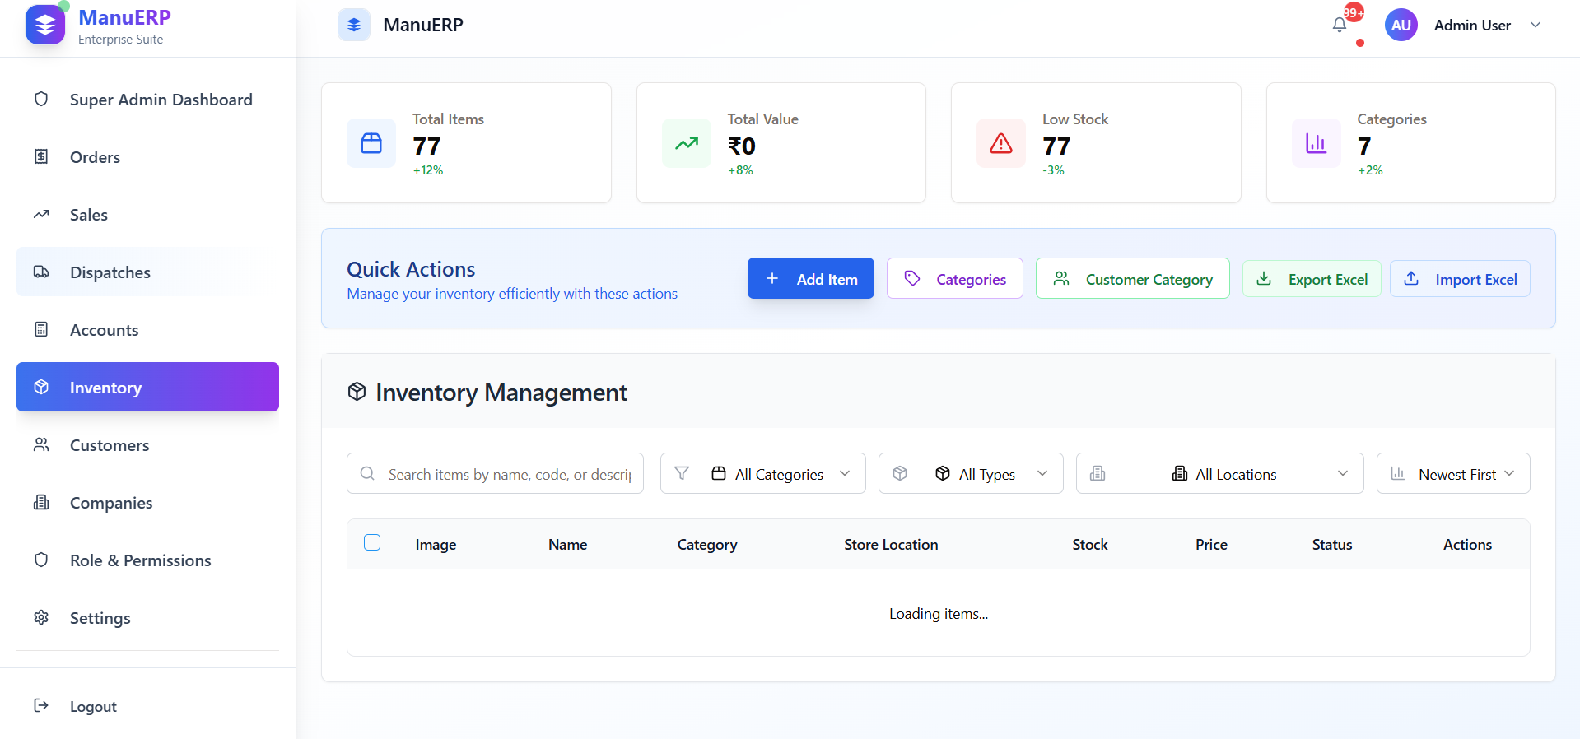This screenshot has width=1580, height=739.
Task: Click the AU user avatar
Action: click(x=1401, y=25)
